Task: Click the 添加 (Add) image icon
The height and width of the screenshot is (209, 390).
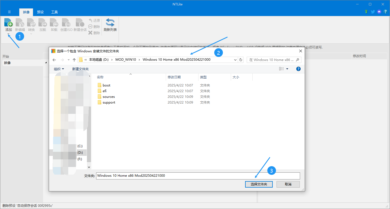Action: pos(8,23)
